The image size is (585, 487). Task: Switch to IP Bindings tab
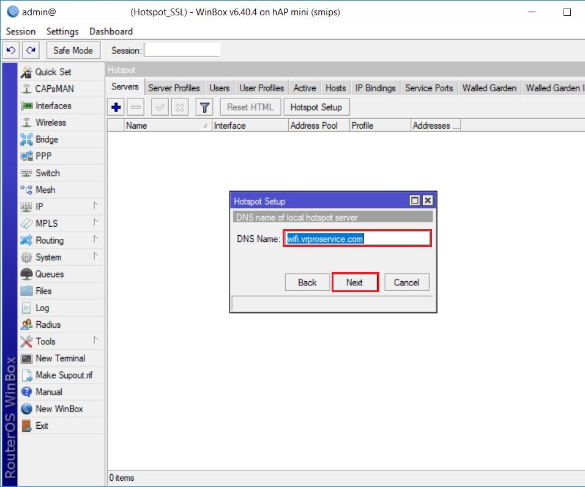(x=375, y=88)
